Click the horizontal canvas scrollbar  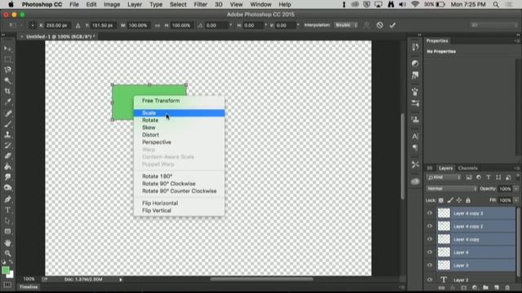[261, 279]
